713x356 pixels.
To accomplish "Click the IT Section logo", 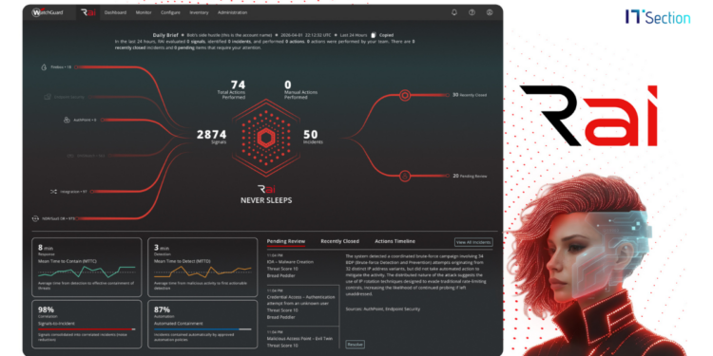I will click(x=658, y=17).
